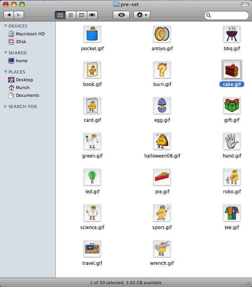This screenshot has height=287, width=252.
Task: Open Macintosh HD in the sidebar
Action: pos(26,34)
